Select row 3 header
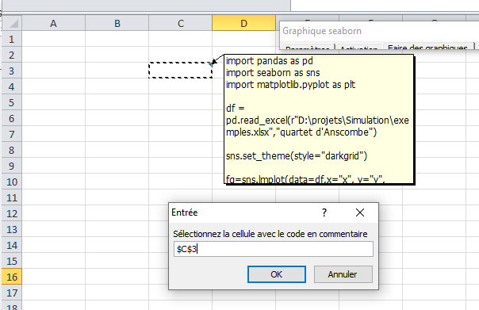The image size is (479, 310). point(12,71)
